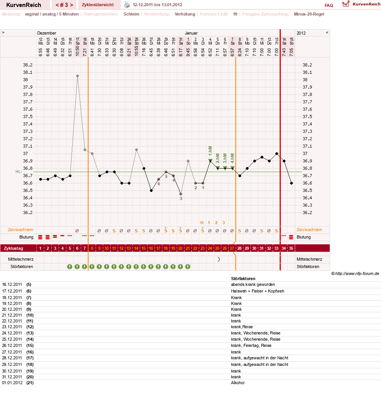Click the 1.hM green triangle marker
Screen dimensions: 381x418
coord(210,160)
